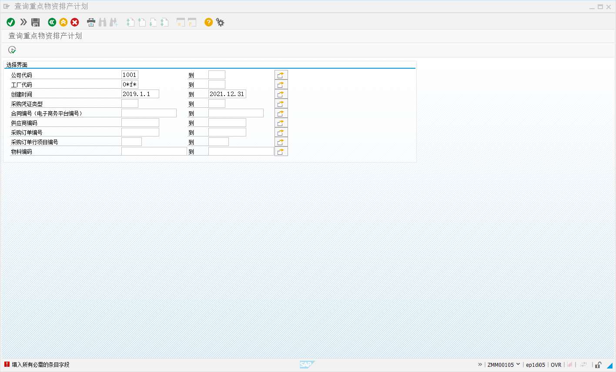Click the Save floppy disk icon

click(x=36, y=22)
